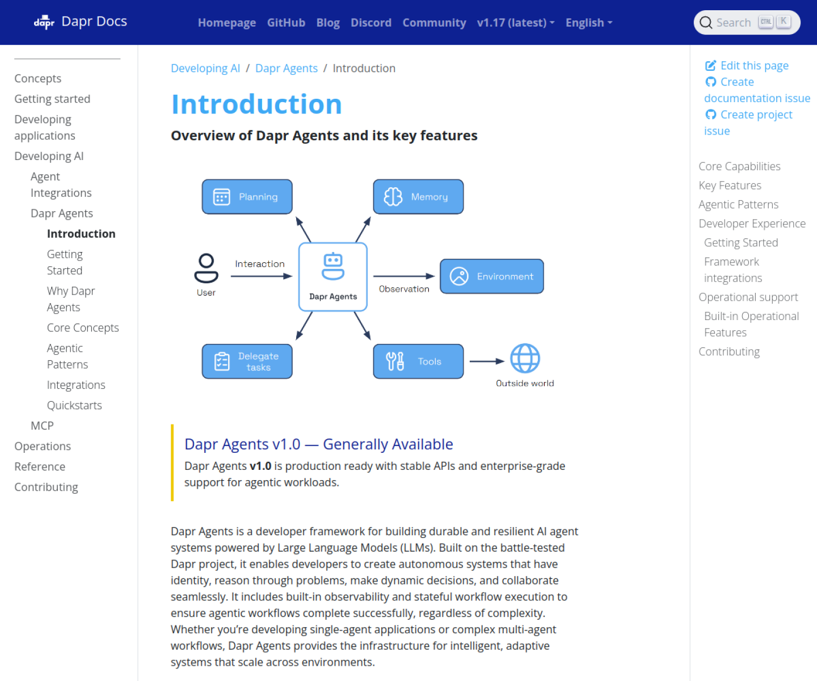Image resolution: width=817 pixels, height=681 pixels.
Task: Open the English language dropdown
Action: [589, 23]
